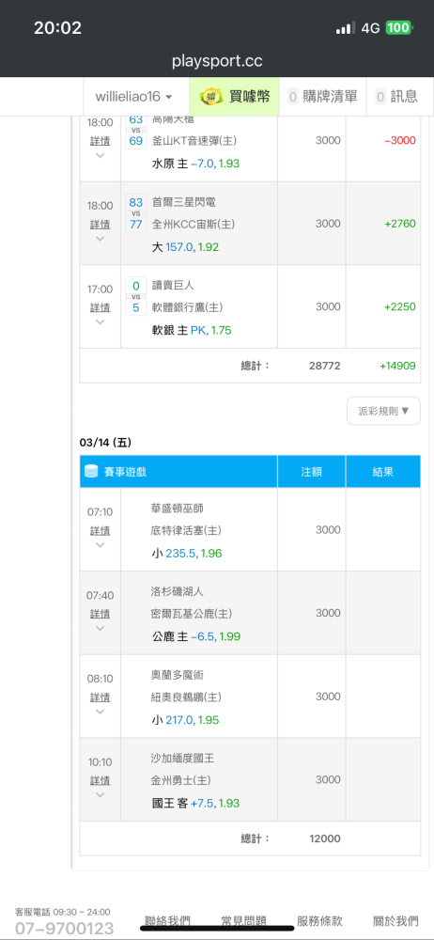Expand chevron under 沙加緬度國王 game details
The image size is (434, 940).
coord(101,795)
